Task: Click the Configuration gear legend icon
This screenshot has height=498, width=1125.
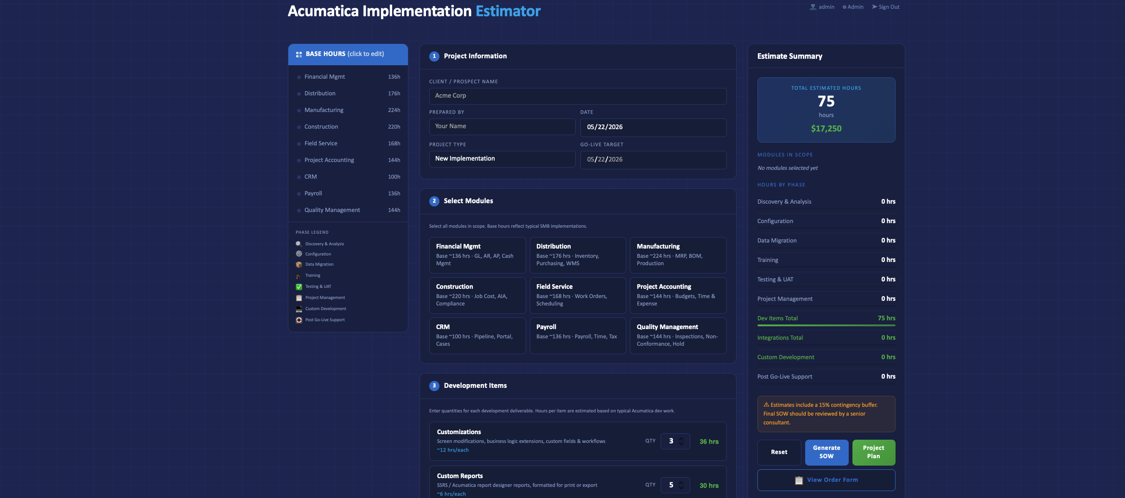Action: coord(299,254)
